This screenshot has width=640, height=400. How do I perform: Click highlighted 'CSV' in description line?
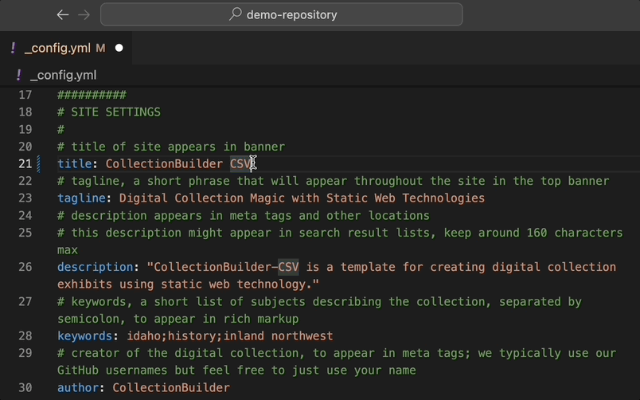(288, 267)
